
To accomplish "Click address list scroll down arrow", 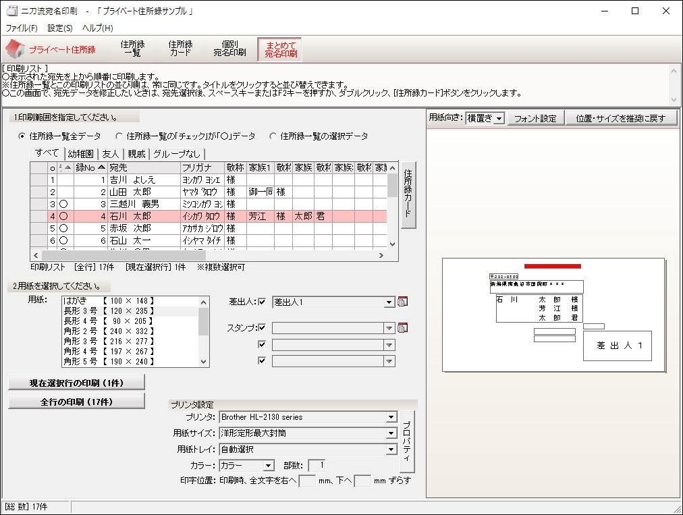I will tap(393, 244).
